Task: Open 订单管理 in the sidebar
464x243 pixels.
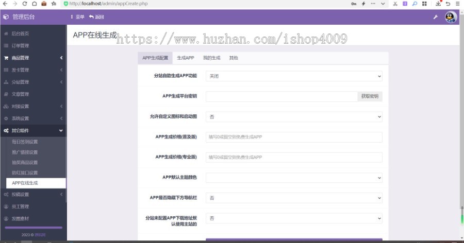Action: tap(33, 45)
